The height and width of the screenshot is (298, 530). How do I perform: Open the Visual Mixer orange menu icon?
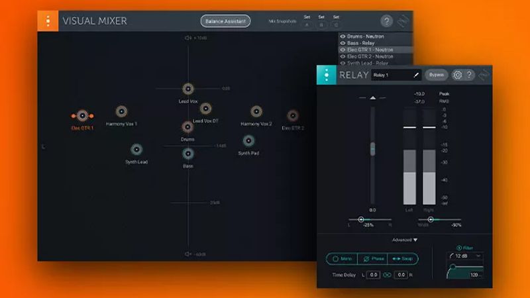point(48,21)
